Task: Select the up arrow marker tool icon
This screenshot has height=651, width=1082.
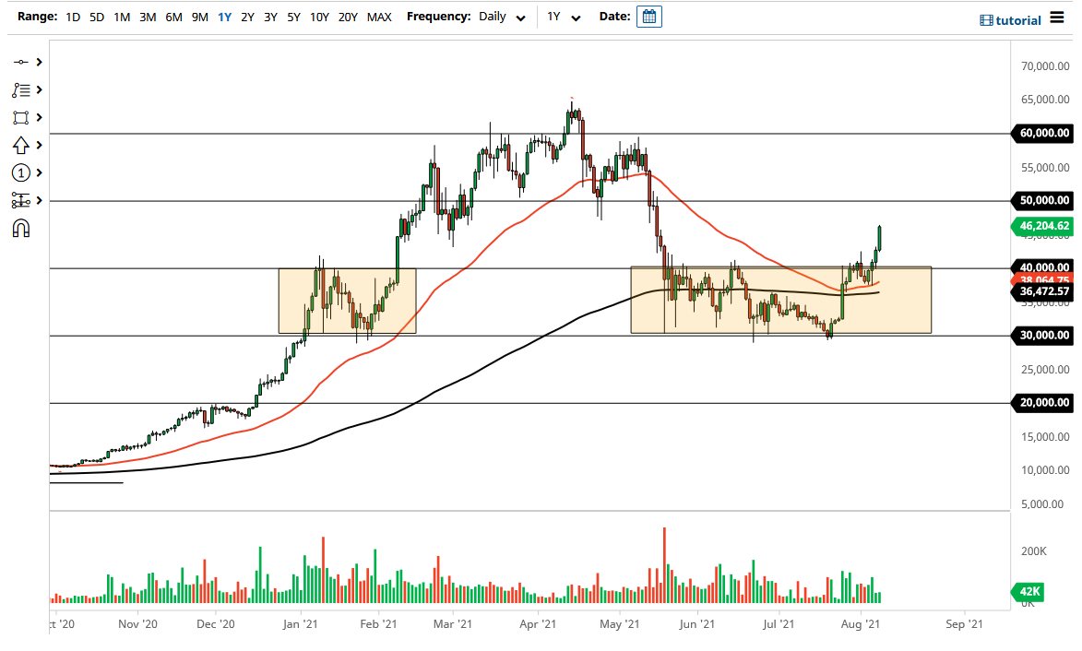Action: 20,145
